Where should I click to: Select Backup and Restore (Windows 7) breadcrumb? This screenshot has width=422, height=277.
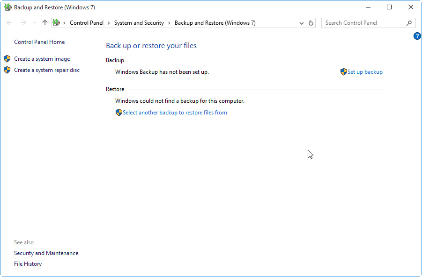click(x=215, y=23)
